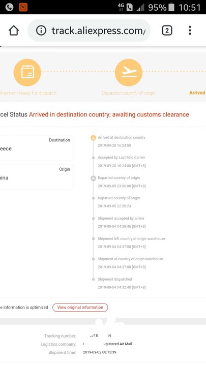Tap the phone call status bar icon

[9, 7]
